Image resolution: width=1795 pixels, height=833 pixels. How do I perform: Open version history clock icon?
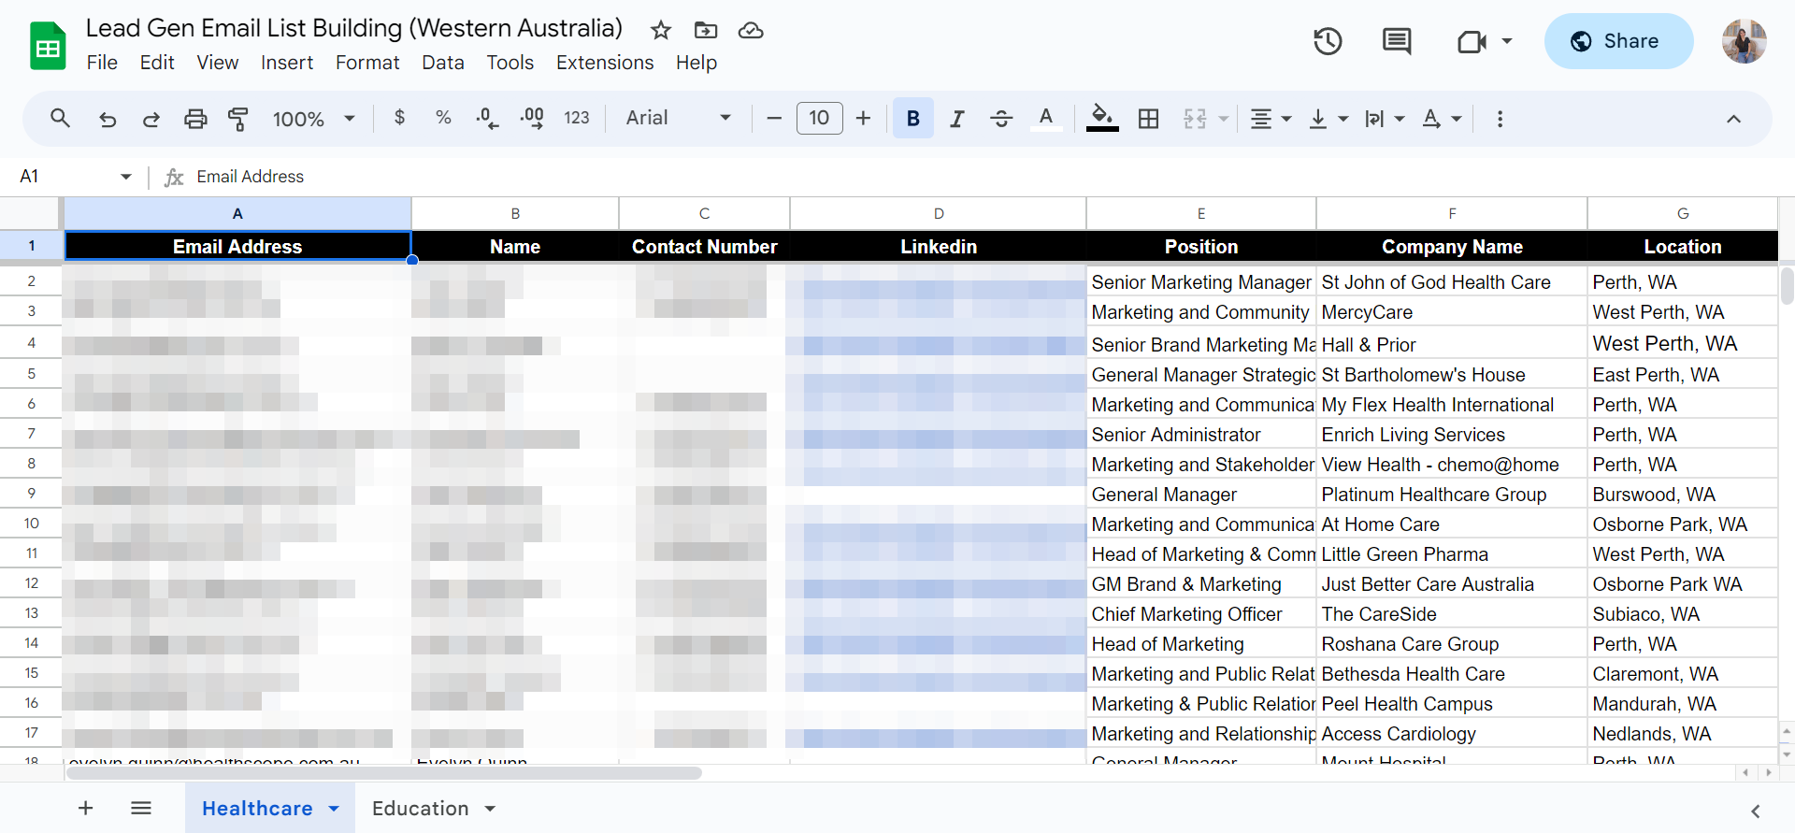pyautogui.click(x=1328, y=41)
